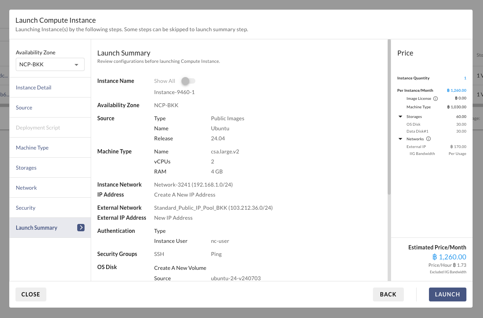The image size is (483, 318).
Task: Go to the Instance Detail step
Action: pyautogui.click(x=34, y=87)
